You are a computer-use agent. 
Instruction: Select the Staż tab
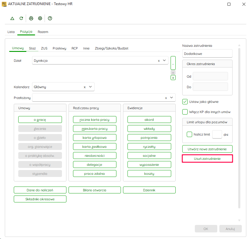click(x=32, y=48)
